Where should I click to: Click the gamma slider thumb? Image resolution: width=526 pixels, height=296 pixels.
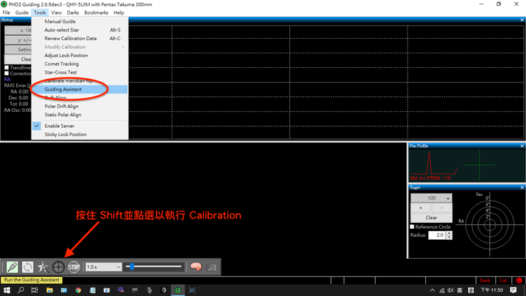[x=131, y=267]
